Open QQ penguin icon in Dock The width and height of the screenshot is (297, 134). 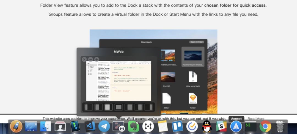[207, 126]
